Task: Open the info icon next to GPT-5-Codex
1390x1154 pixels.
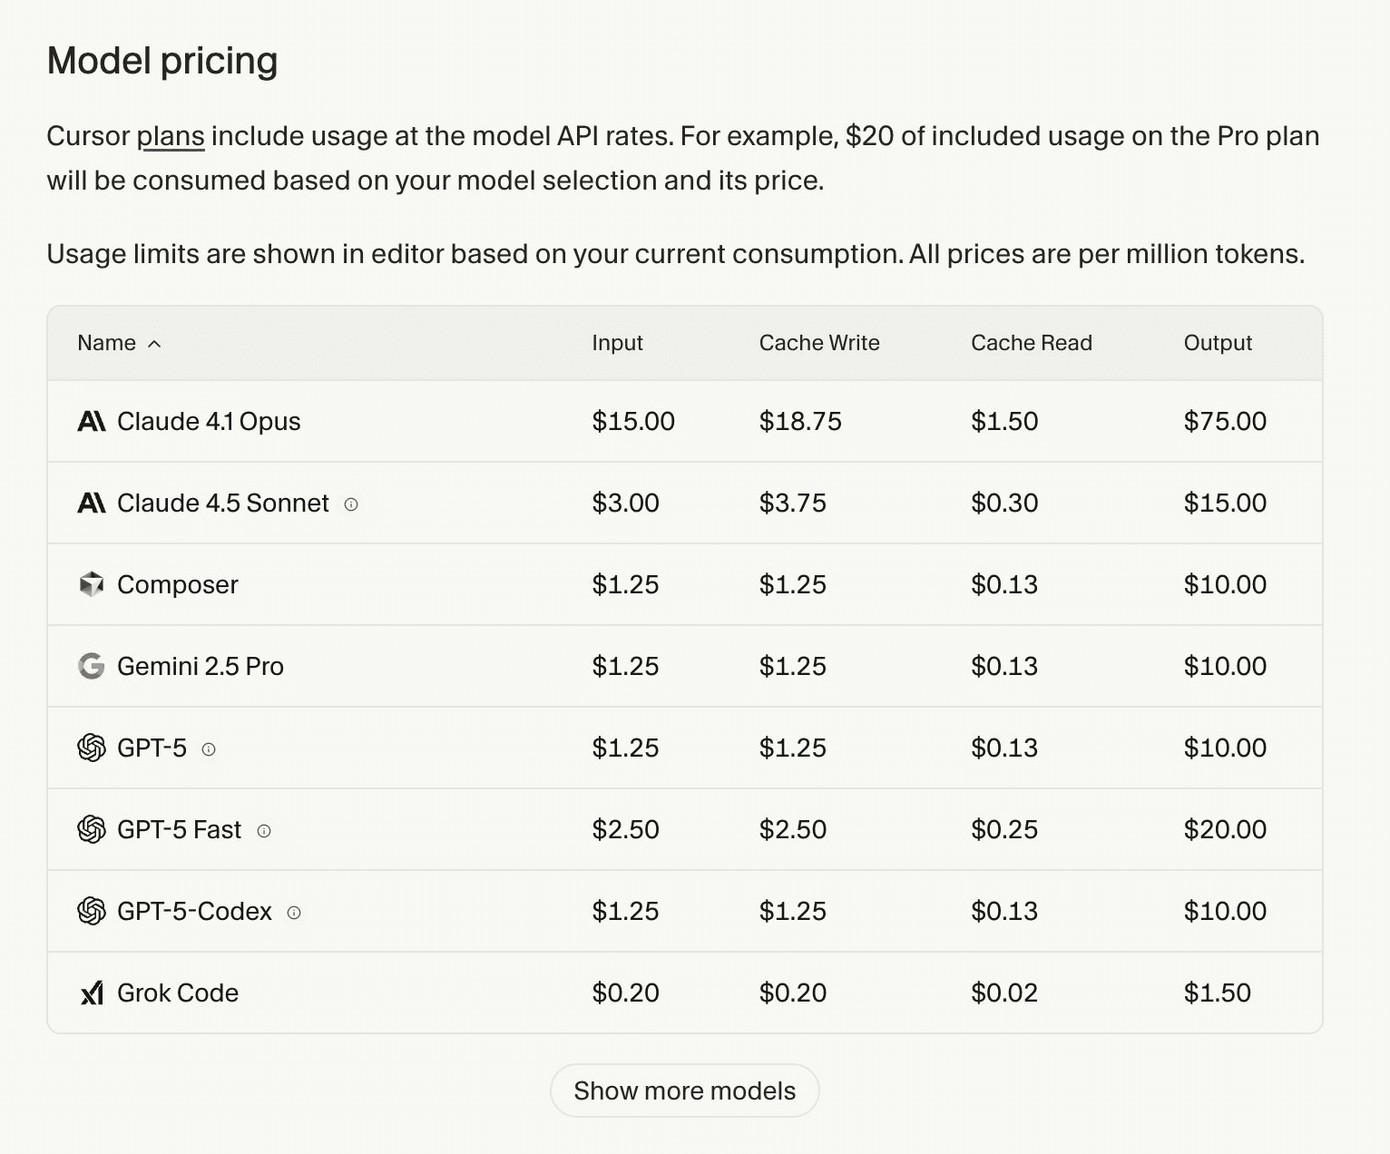Action: 294,913
